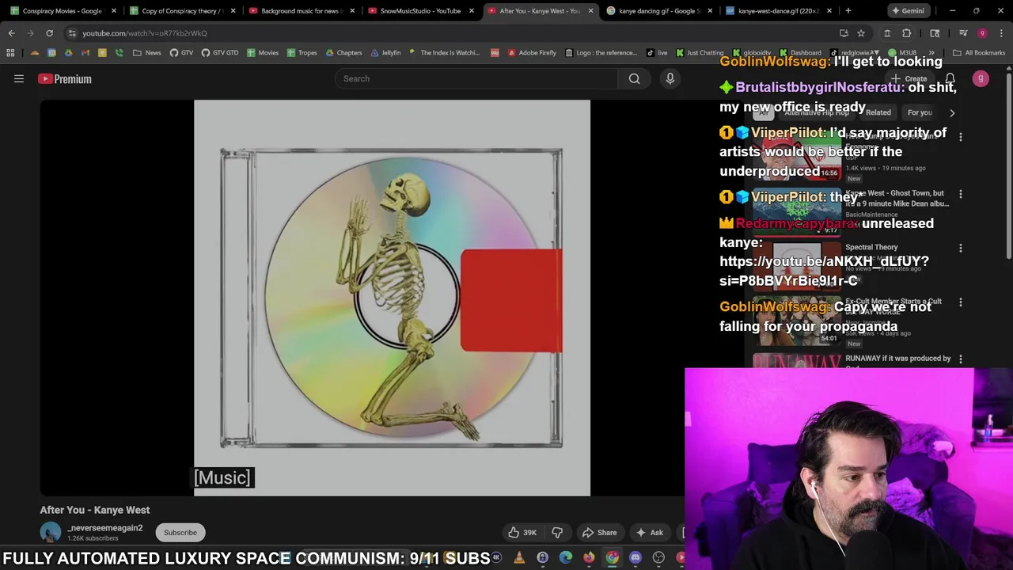This screenshot has width=1013, height=570.
Task: Open the Ex-Cult Member video thumbnail
Action: 796,321
